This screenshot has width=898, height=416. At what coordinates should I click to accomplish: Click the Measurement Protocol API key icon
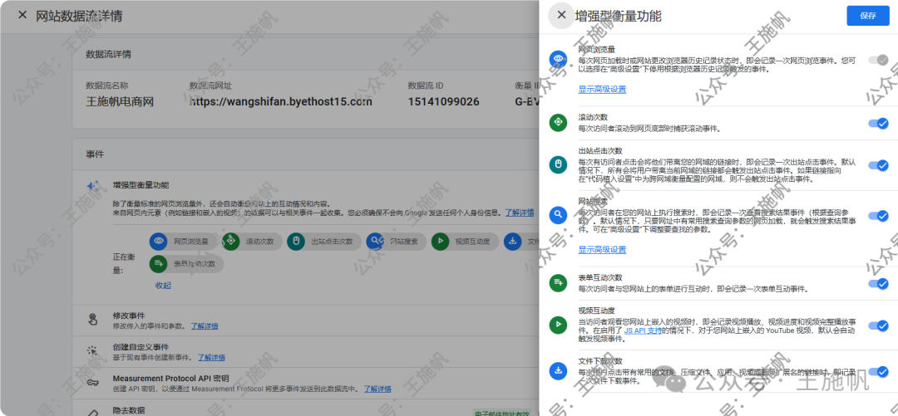[93, 383]
